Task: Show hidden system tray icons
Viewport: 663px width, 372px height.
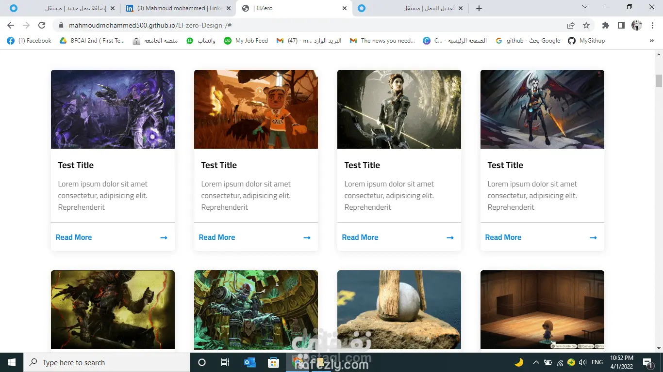Action: point(536,362)
